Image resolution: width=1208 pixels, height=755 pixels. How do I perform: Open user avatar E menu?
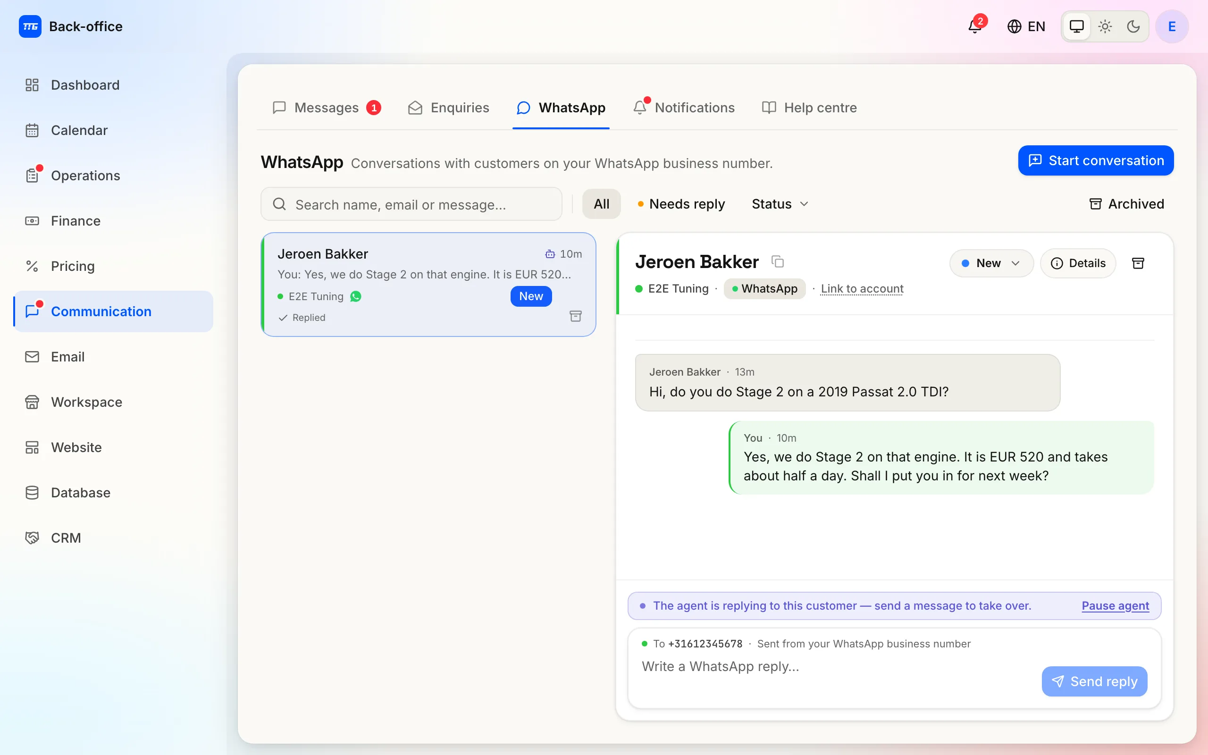[1172, 26]
